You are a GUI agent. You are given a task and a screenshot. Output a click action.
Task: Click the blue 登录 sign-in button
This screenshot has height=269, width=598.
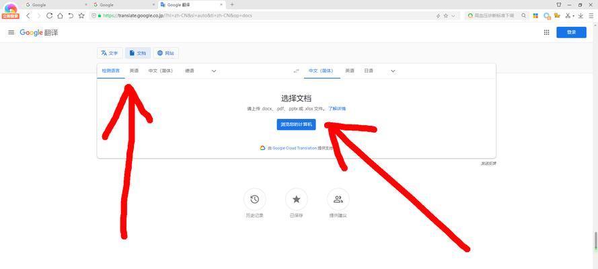(x=571, y=32)
